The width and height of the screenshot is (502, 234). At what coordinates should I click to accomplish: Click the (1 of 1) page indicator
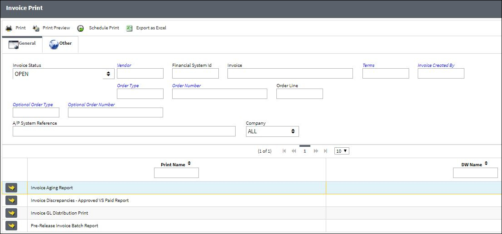point(265,151)
